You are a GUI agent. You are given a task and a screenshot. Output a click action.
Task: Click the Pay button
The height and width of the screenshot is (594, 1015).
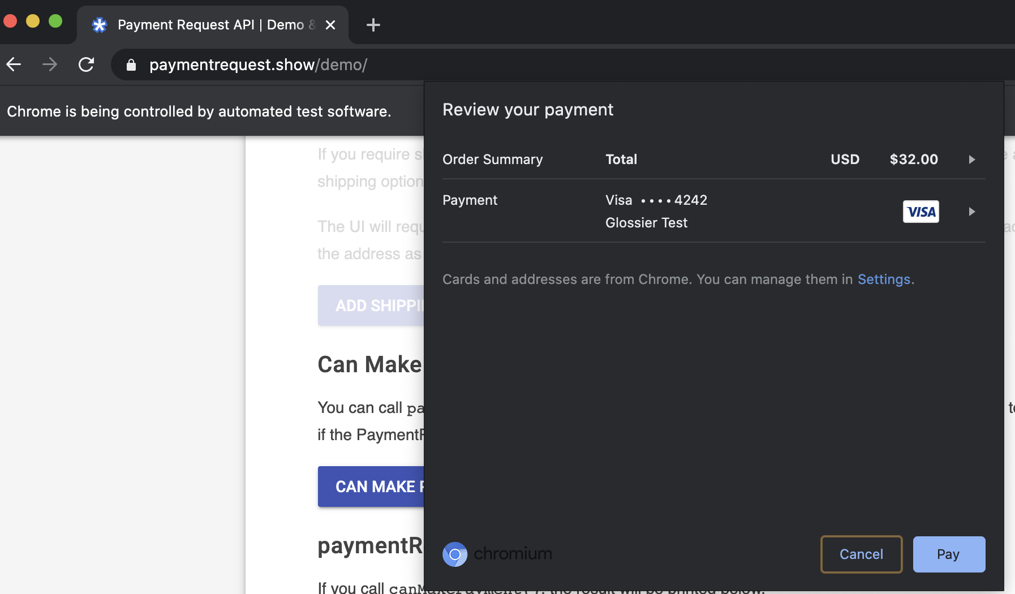pos(948,554)
